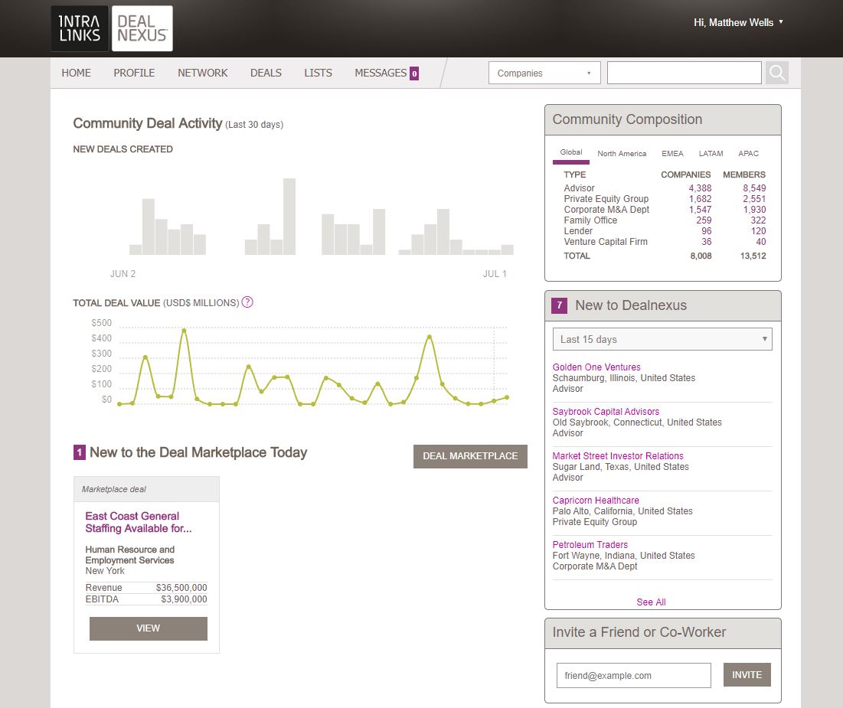The height and width of the screenshot is (708, 843).
Task: Click the Marketplace deal card header
Action: [146, 489]
